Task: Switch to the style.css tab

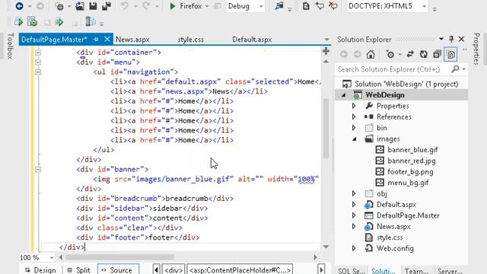Action: (x=191, y=40)
